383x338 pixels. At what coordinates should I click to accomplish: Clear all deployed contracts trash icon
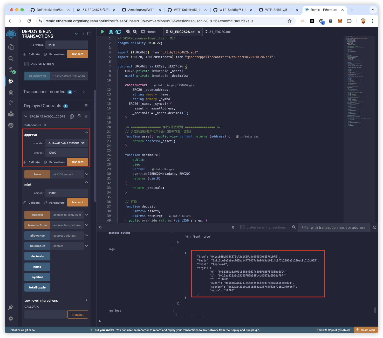click(86, 106)
